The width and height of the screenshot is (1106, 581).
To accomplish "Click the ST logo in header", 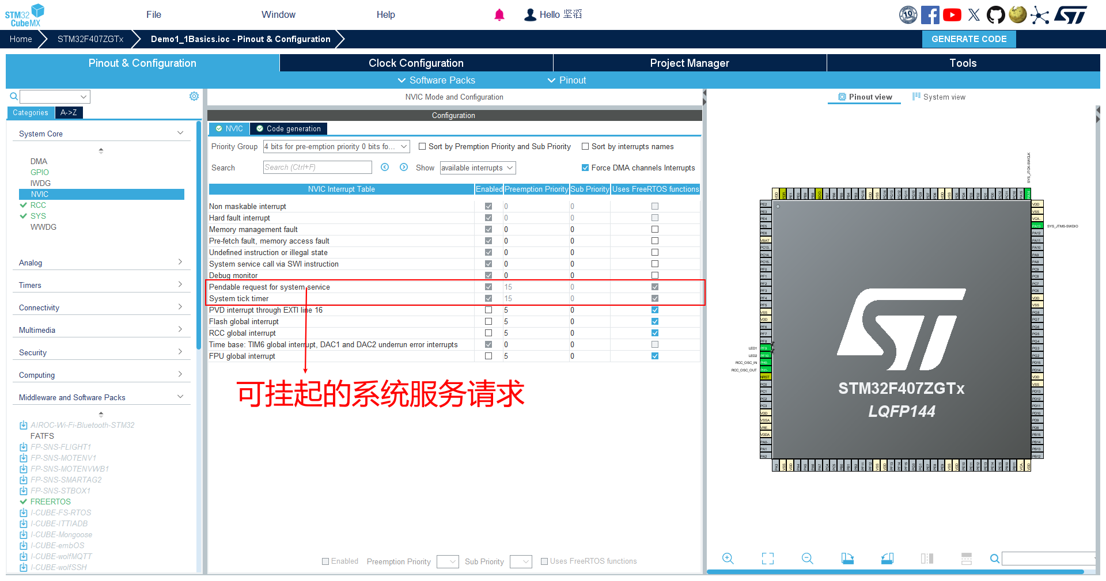I will click(x=1071, y=15).
